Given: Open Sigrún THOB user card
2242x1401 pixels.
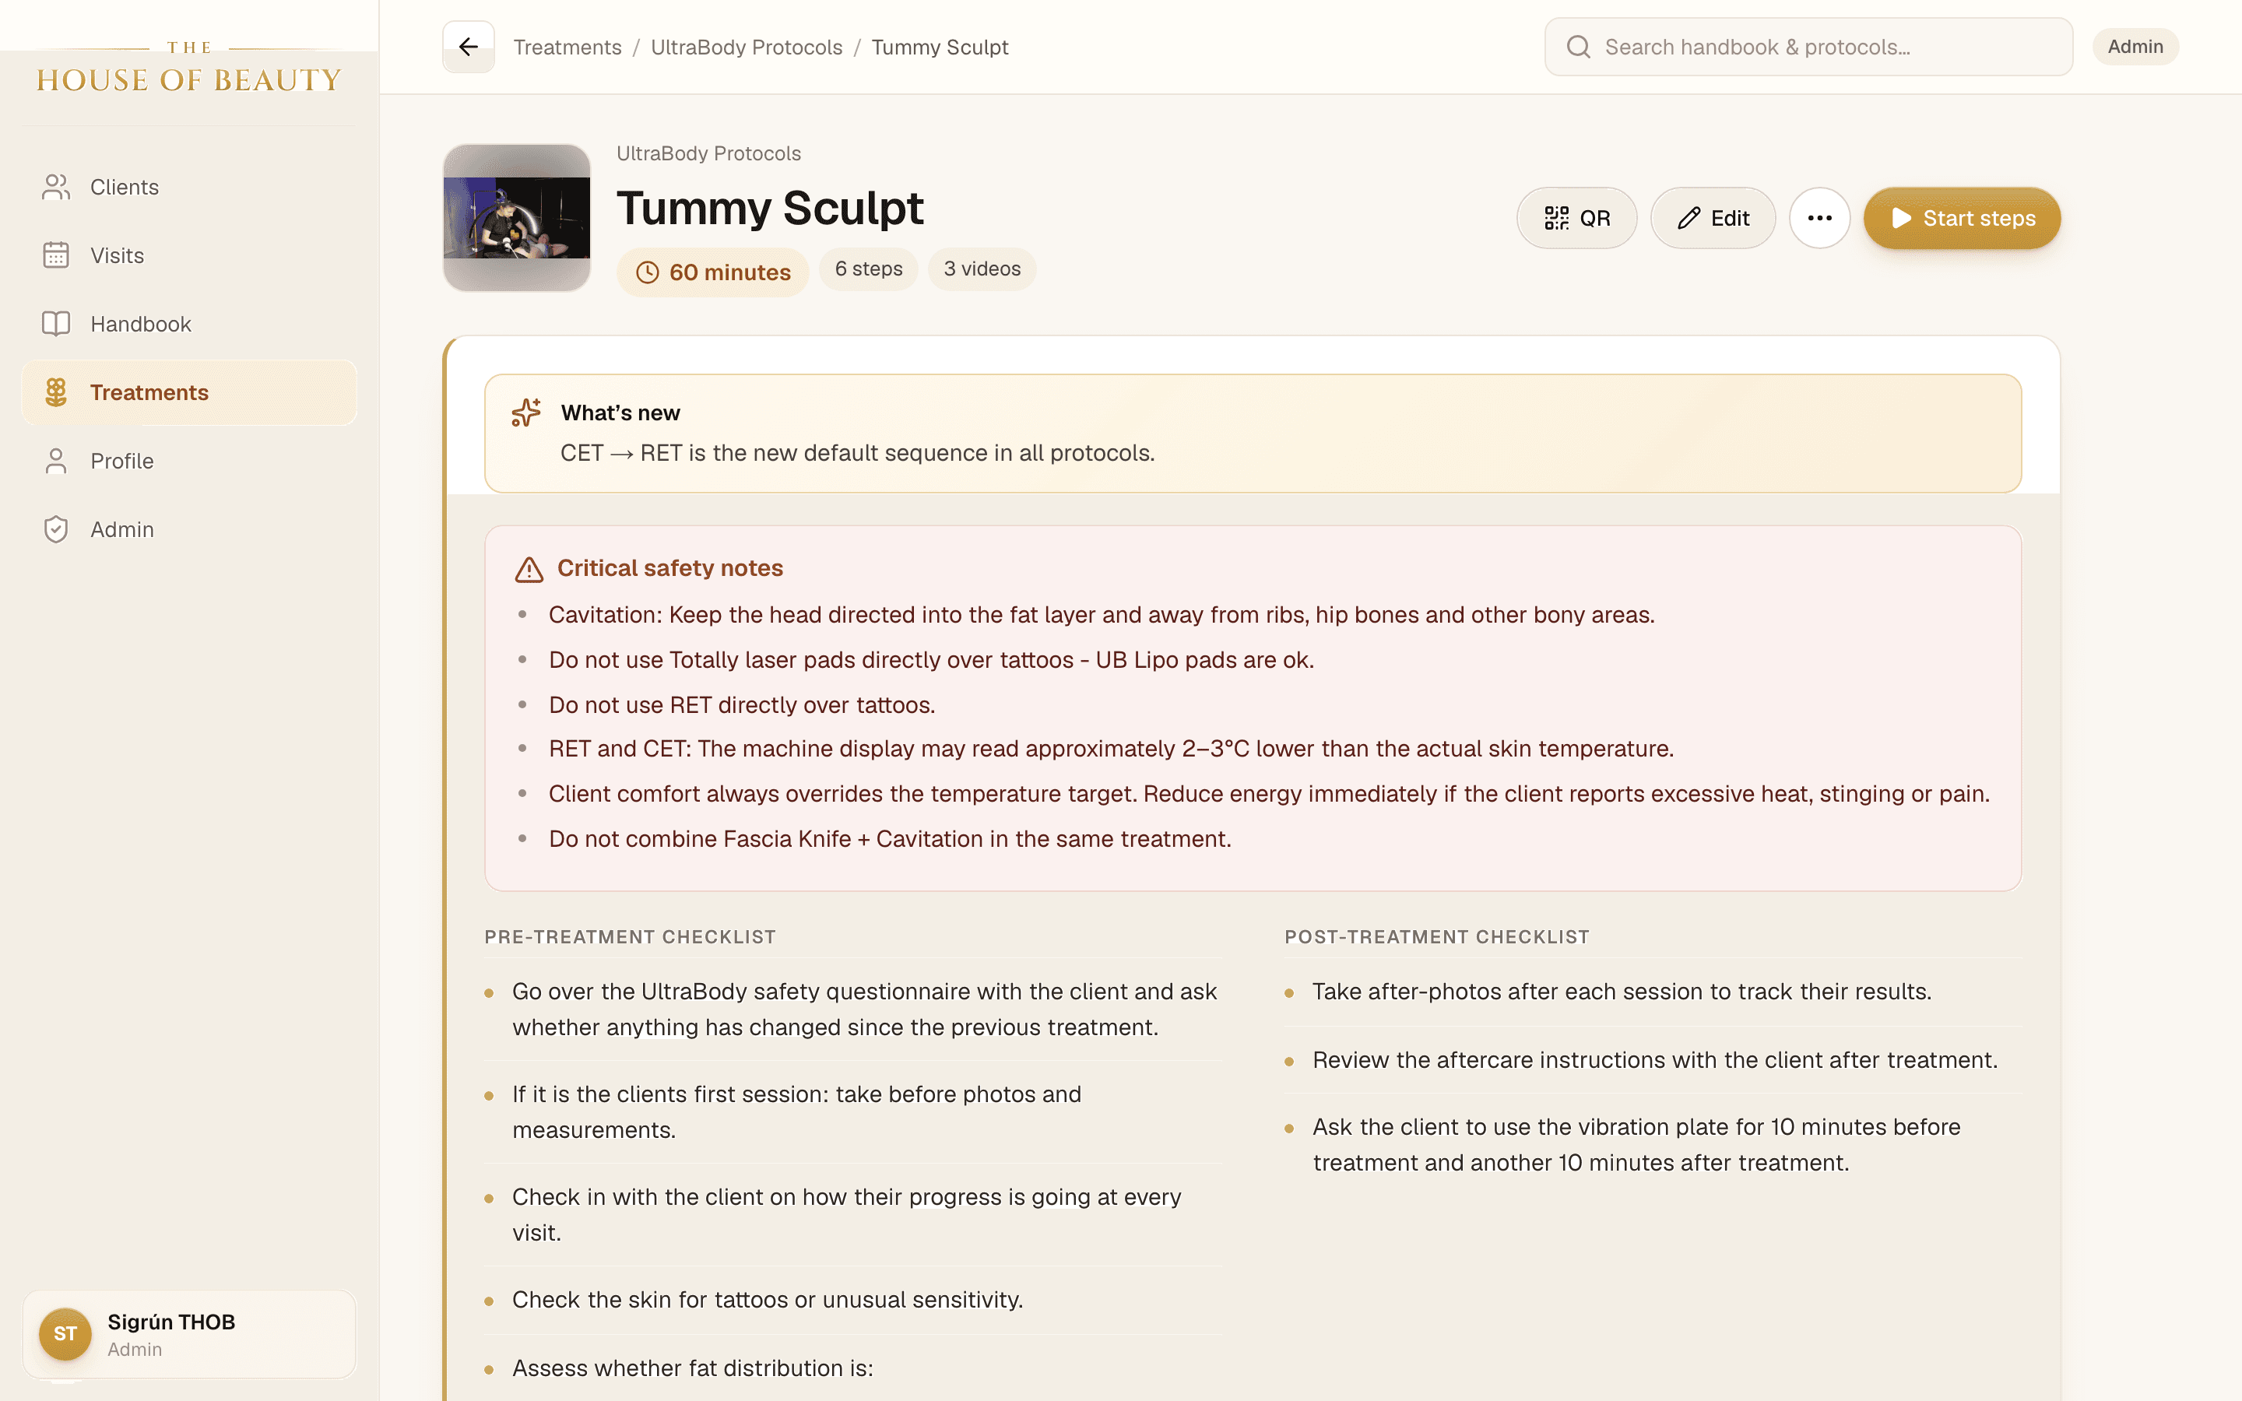Looking at the screenshot, I should (189, 1334).
